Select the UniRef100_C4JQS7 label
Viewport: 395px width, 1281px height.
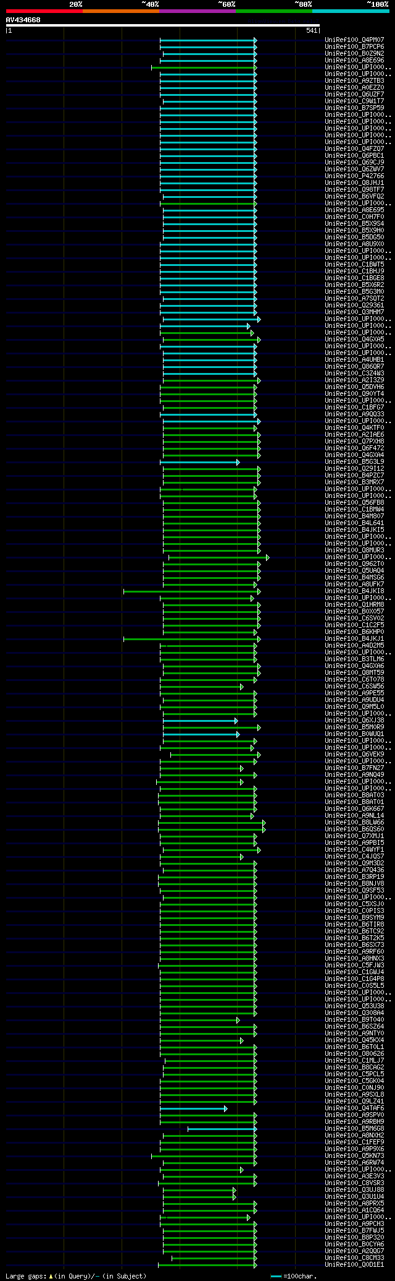pos(354,856)
